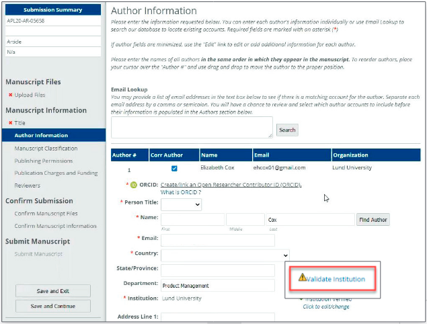Click into the Email Lookup text box
Viewport: 427px width, 324px height.
pyautogui.click(x=192, y=128)
